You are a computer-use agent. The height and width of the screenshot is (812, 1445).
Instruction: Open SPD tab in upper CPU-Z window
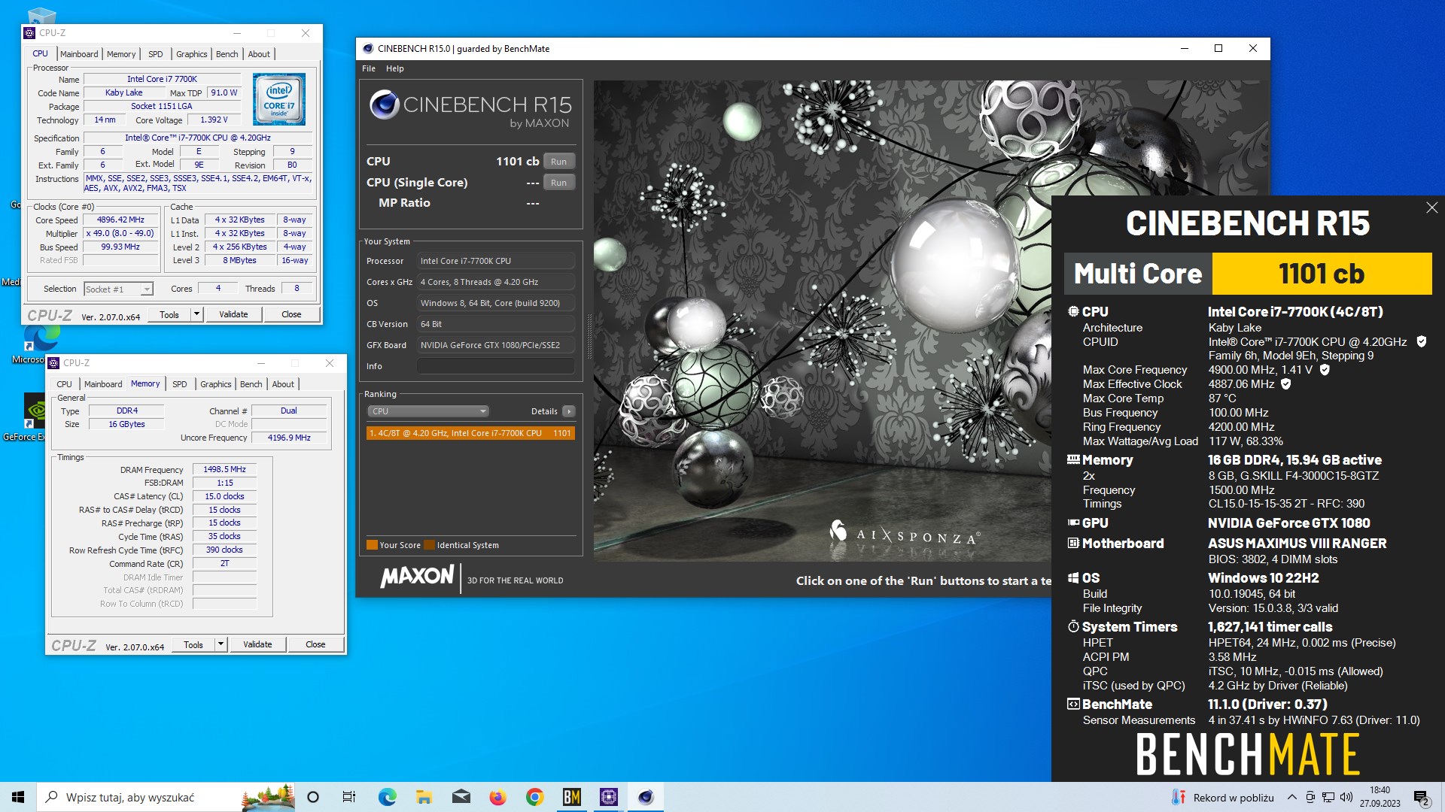point(156,54)
